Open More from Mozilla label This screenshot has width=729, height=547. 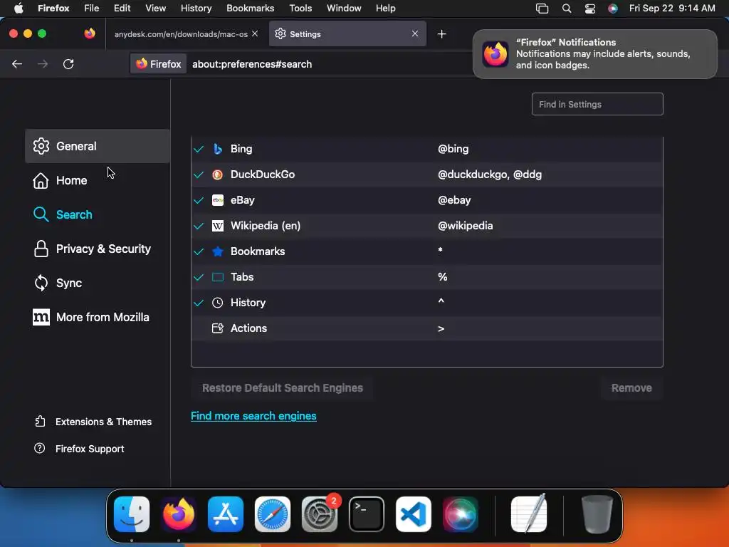103,317
